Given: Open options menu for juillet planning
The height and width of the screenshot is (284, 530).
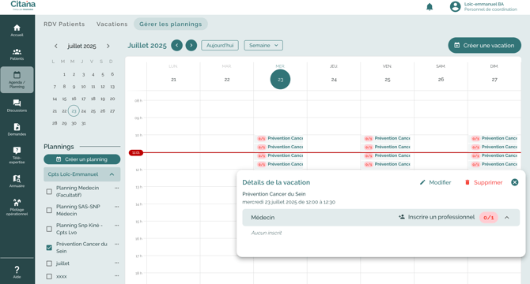Looking at the screenshot, I should (x=116, y=263).
